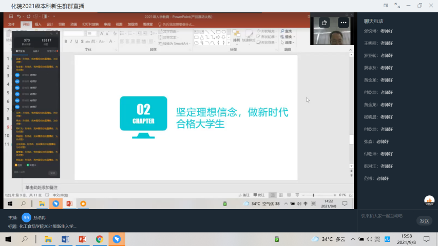Open the font size box showing 18

tap(91, 33)
